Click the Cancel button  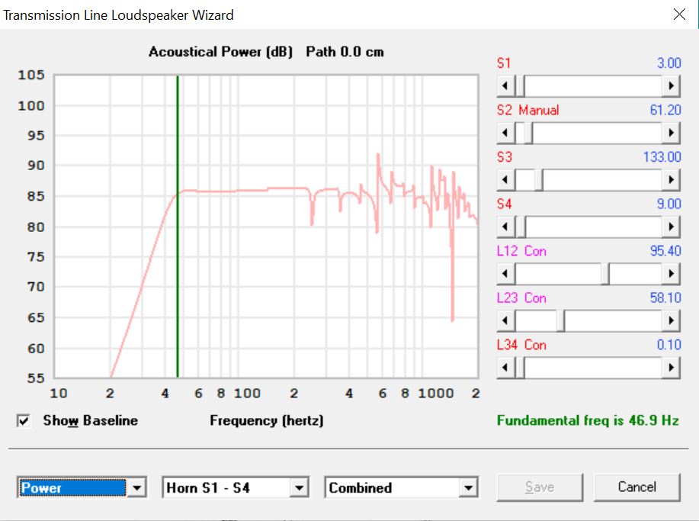(636, 487)
